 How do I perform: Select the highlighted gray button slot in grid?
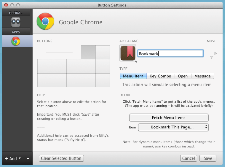pyautogui.click(x=88, y=52)
